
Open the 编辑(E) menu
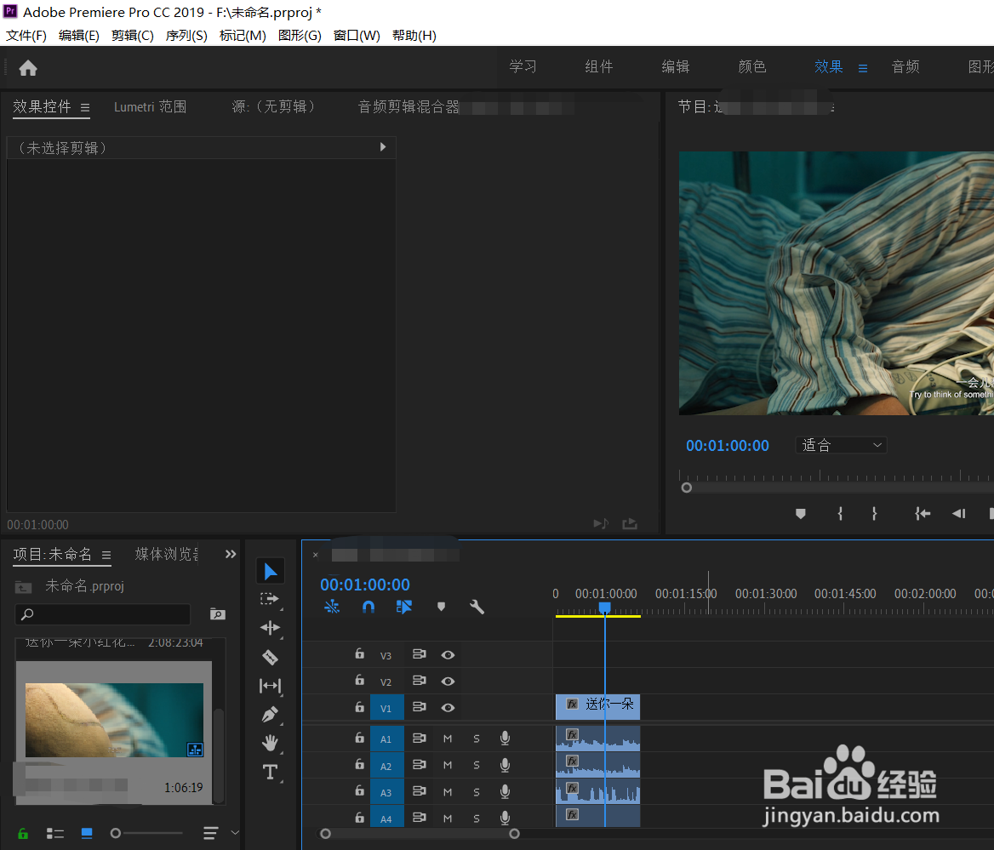point(78,36)
